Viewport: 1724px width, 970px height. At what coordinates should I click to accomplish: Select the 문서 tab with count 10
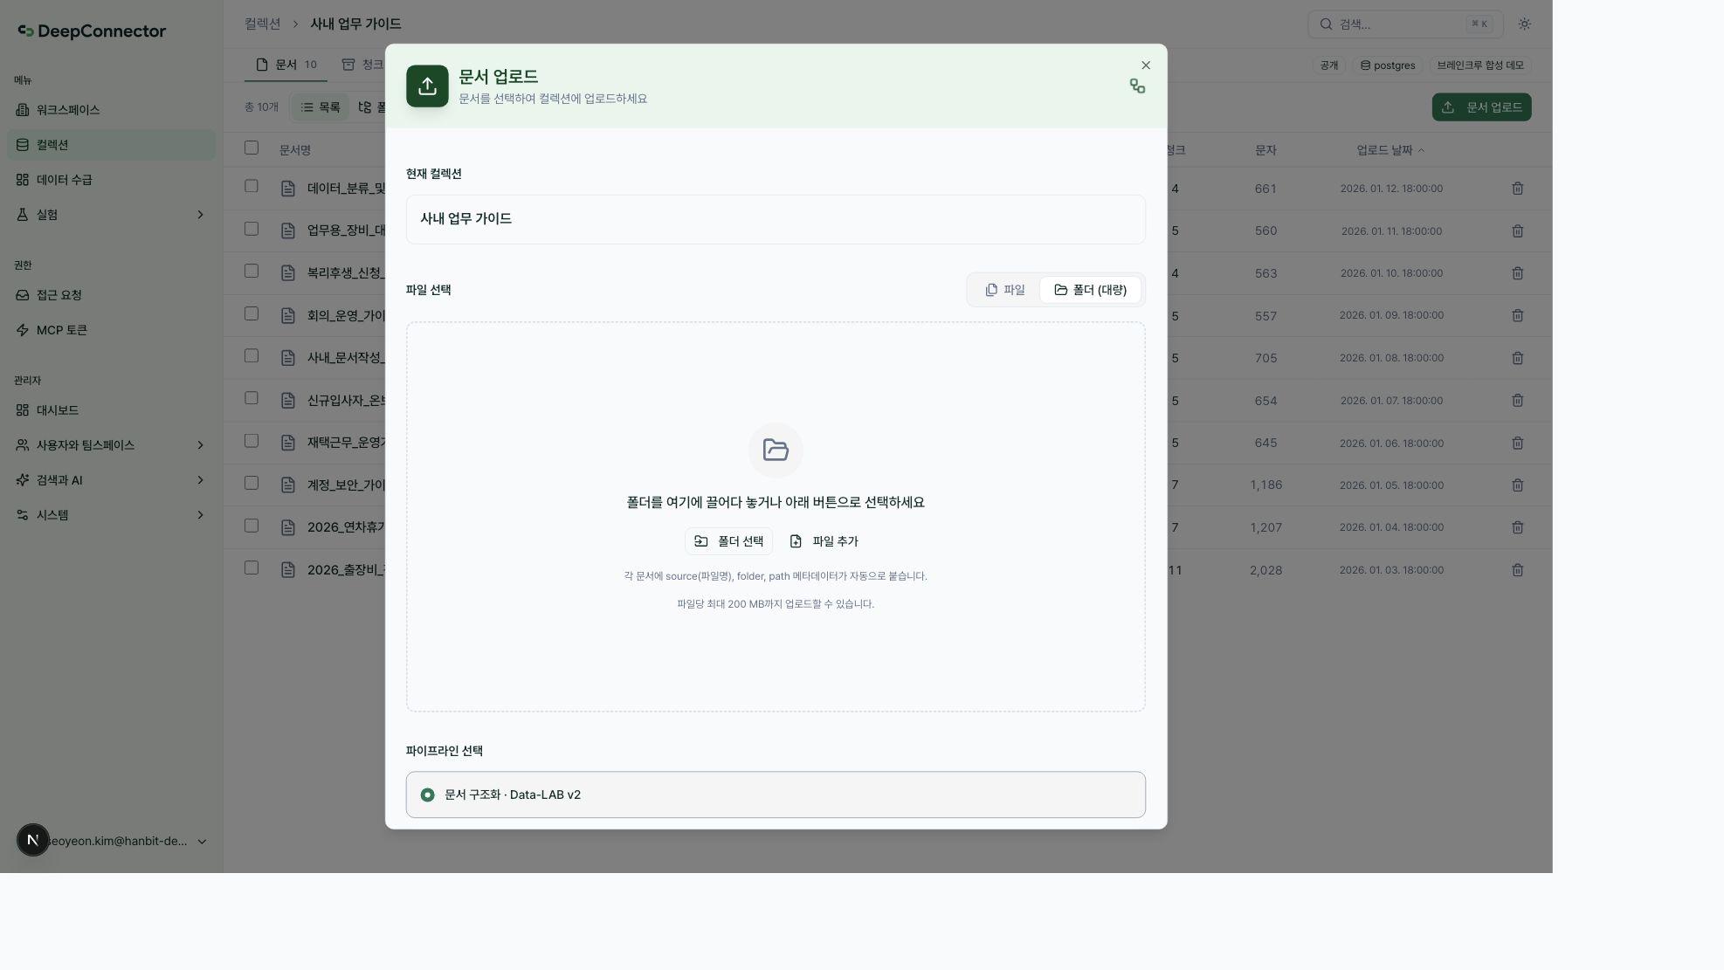click(x=286, y=65)
